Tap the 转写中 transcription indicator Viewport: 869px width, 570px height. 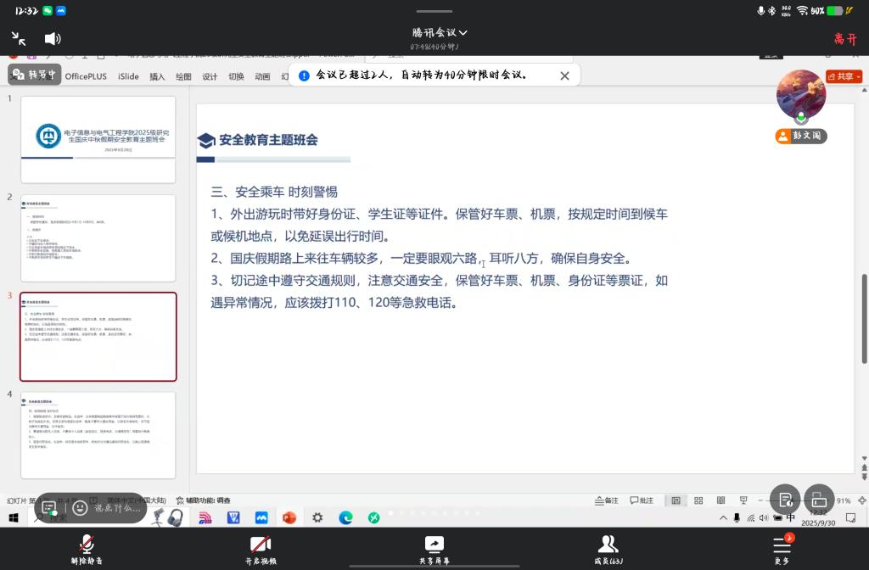(35, 74)
